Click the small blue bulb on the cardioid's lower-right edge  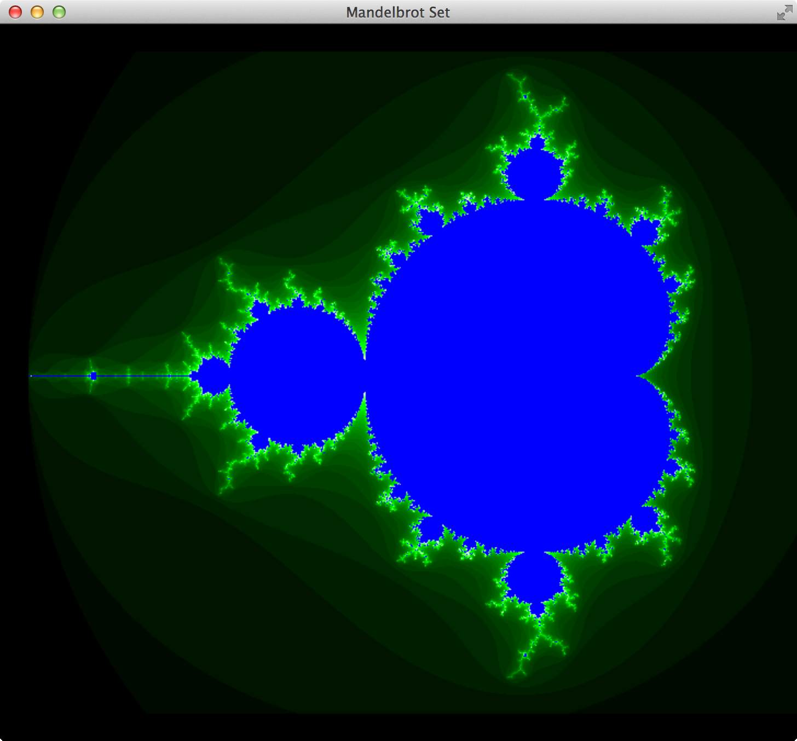coord(646,519)
